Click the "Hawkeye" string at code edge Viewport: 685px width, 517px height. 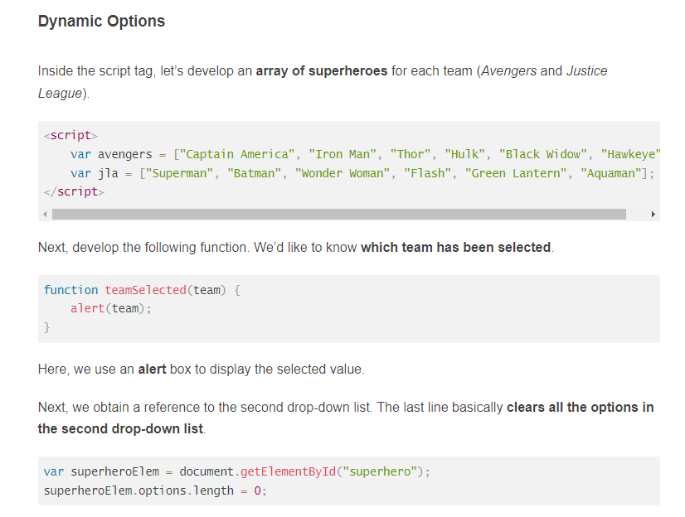click(x=630, y=154)
